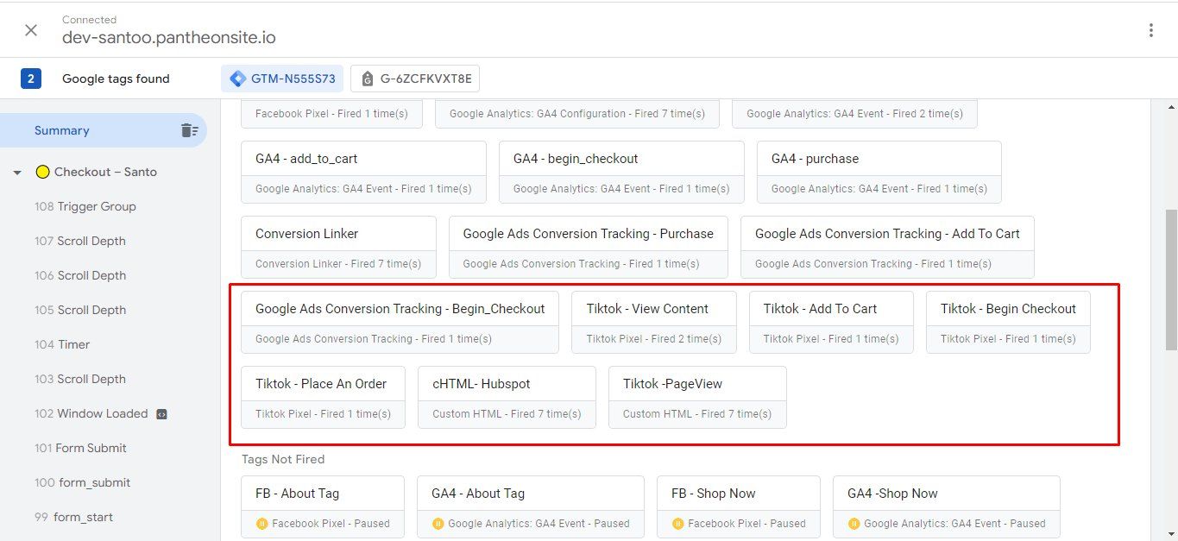The width and height of the screenshot is (1178, 541).
Task: Open Google Ads Conversion Tracking - Purchase card
Action: [x=588, y=247]
